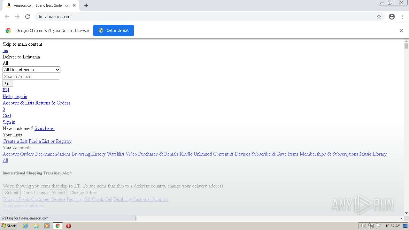
Task: Select the Chrome taskbar button
Action: 58,226
